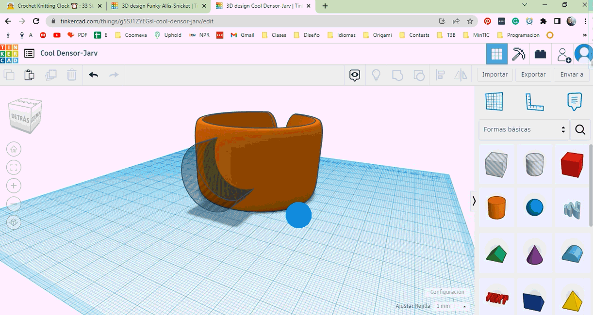Click the Home view icon
This screenshot has width=593, height=315.
point(14,149)
